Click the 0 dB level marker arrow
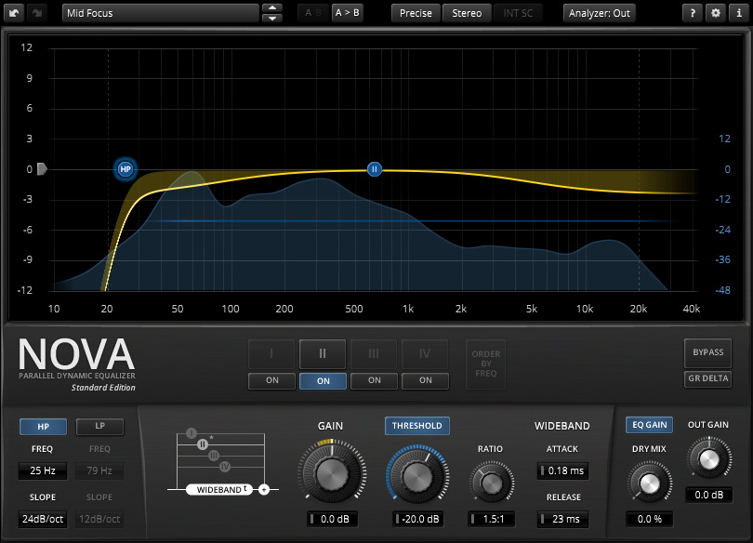 pyautogui.click(x=42, y=169)
